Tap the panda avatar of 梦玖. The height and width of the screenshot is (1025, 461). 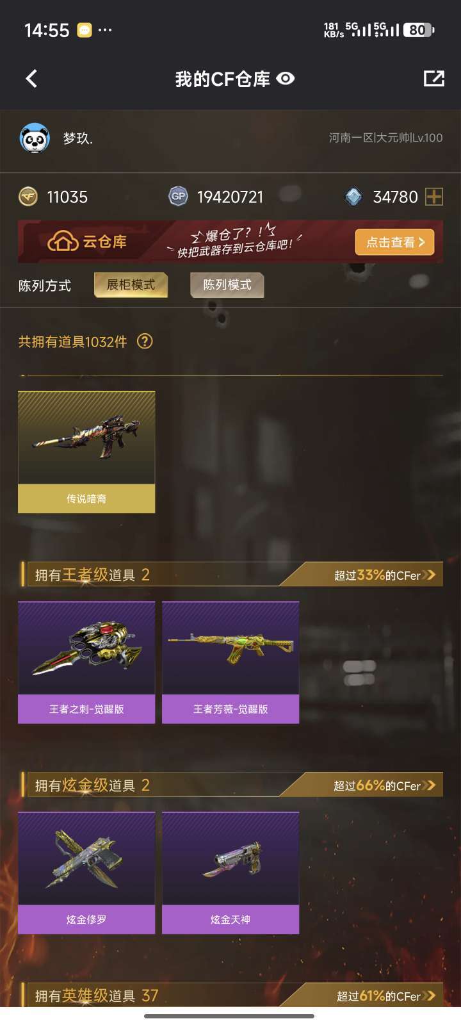[x=35, y=138]
